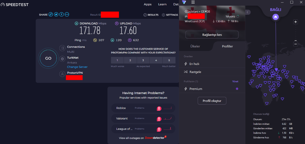Rate customer service as 2

tap(130, 60)
